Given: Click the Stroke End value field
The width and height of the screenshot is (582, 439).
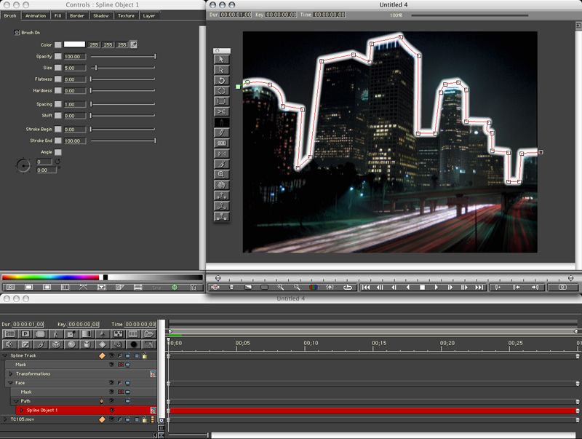Looking at the screenshot, I should pos(75,141).
